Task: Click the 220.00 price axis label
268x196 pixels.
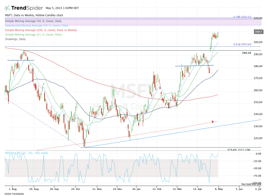Action: (258, 138)
